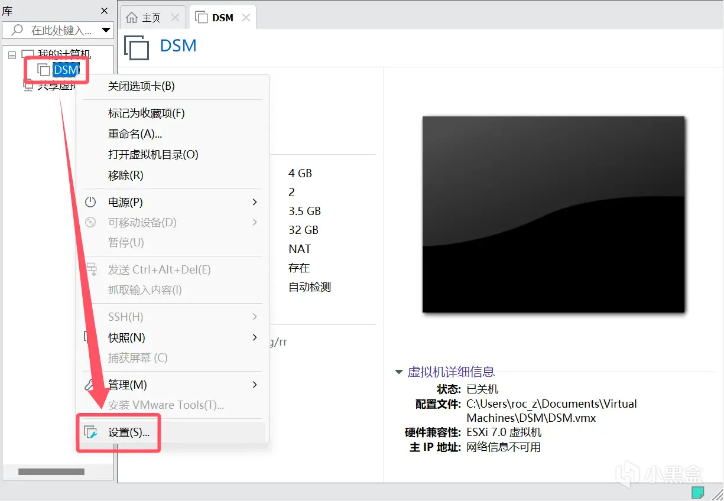Click the 存在 device value
This screenshot has height=501, width=724.
(299, 268)
